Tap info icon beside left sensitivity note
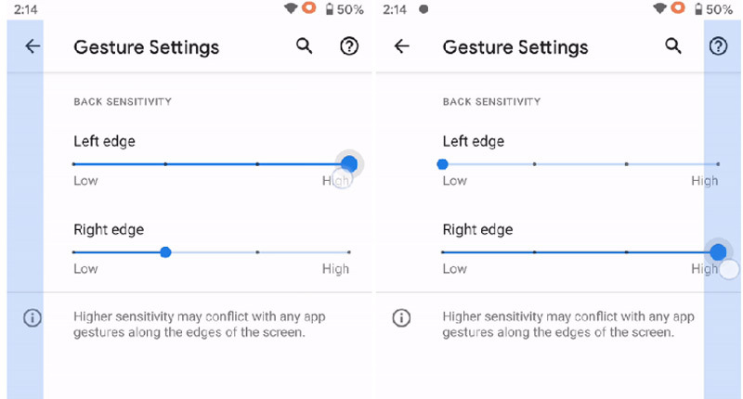This screenshot has height=399, width=743. pos(33,317)
